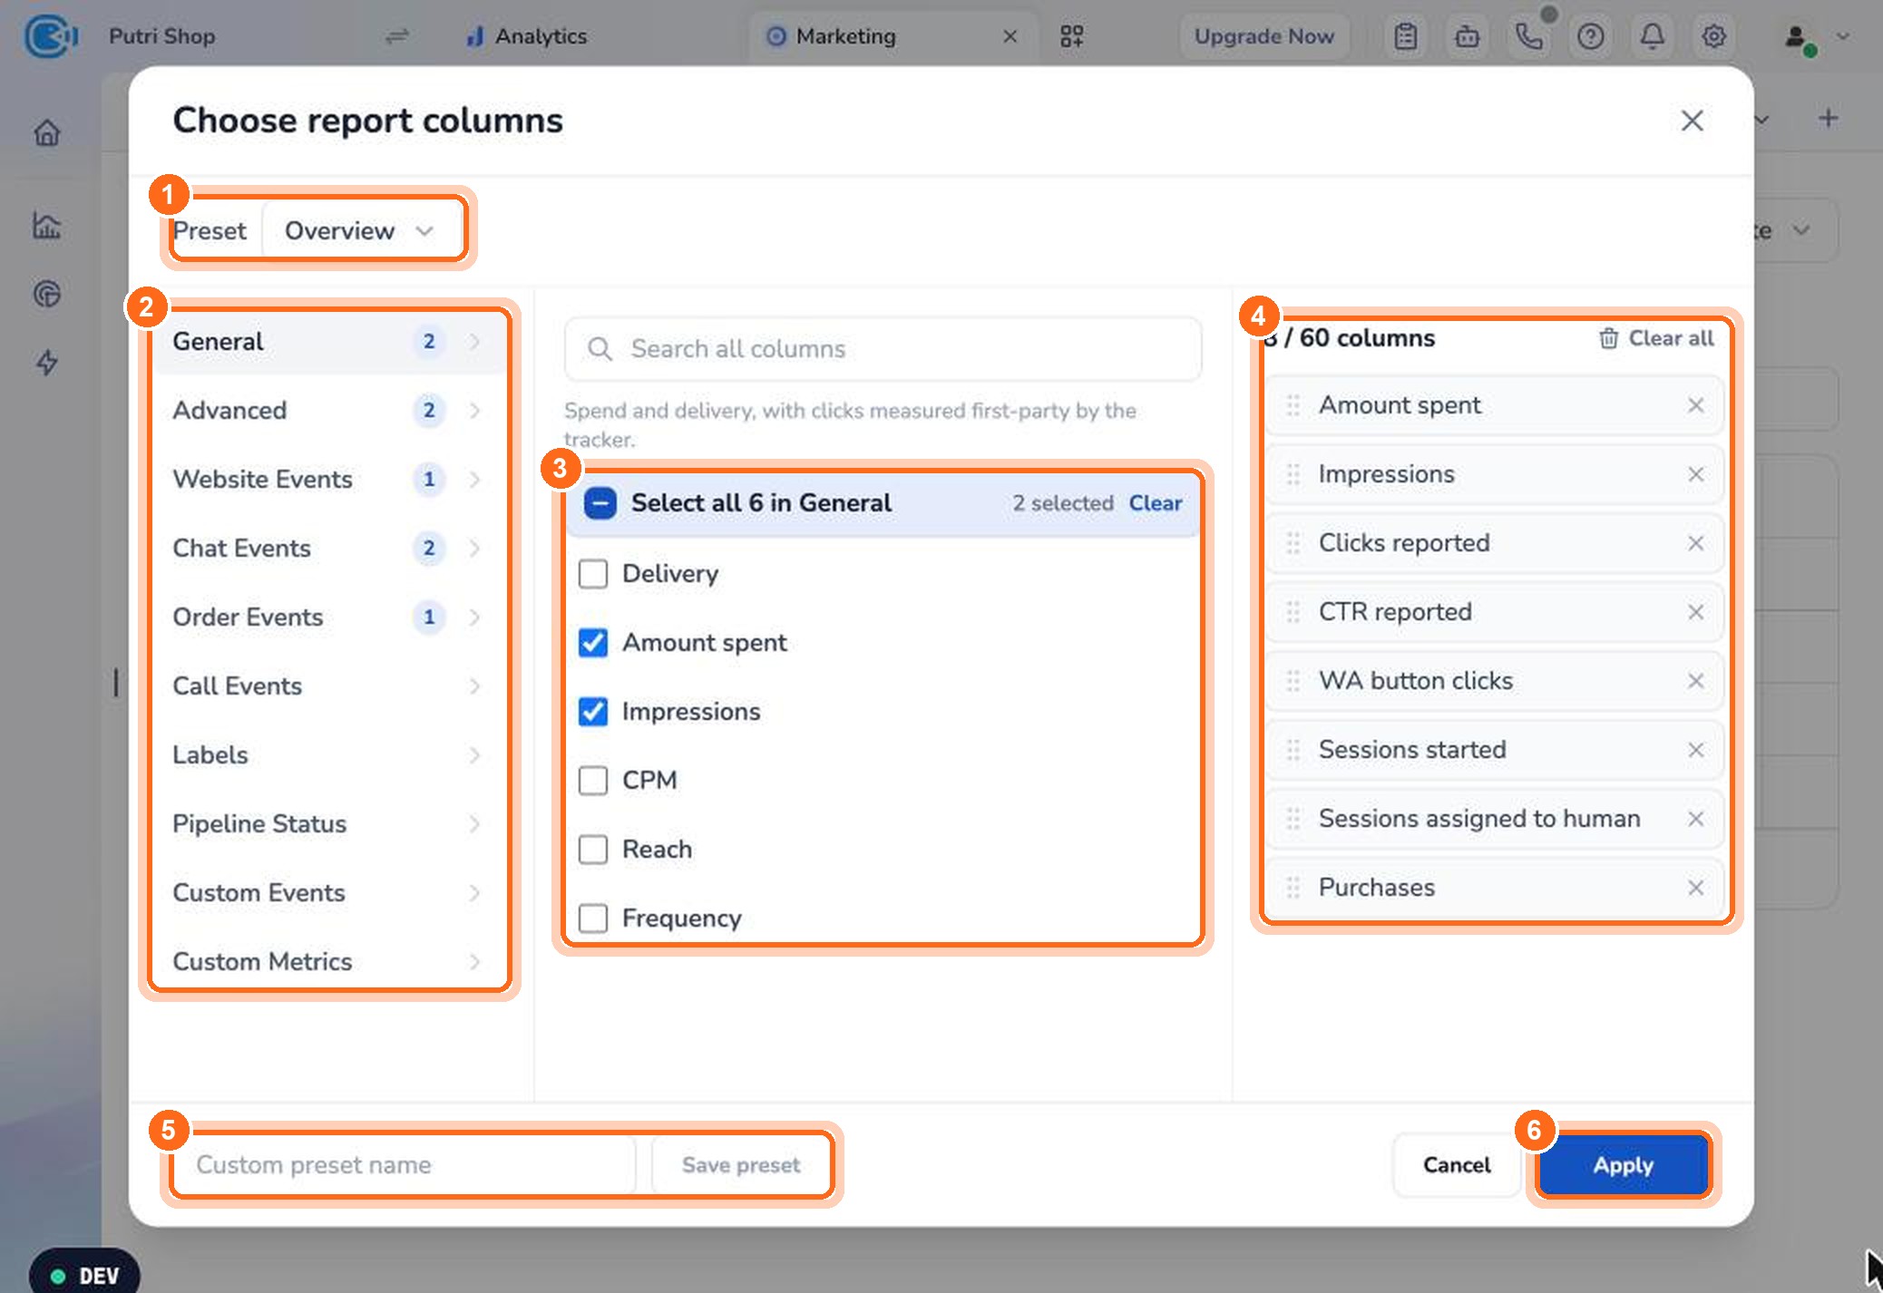Image resolution: width=1883 pixels, height=1293 pixels.
Task: Open the bot assistant icon
Action: 1467,36
